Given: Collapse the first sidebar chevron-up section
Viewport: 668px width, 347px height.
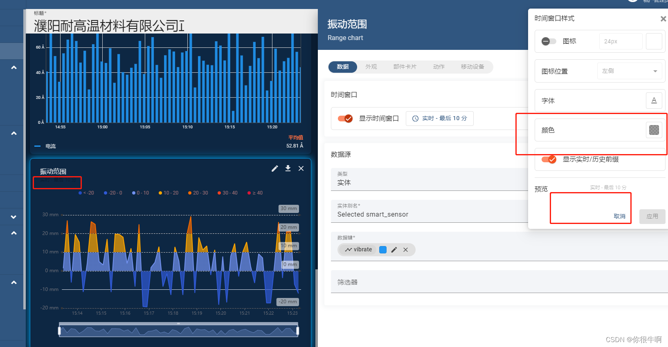Looking at the screenshot, I should (14, 67).
